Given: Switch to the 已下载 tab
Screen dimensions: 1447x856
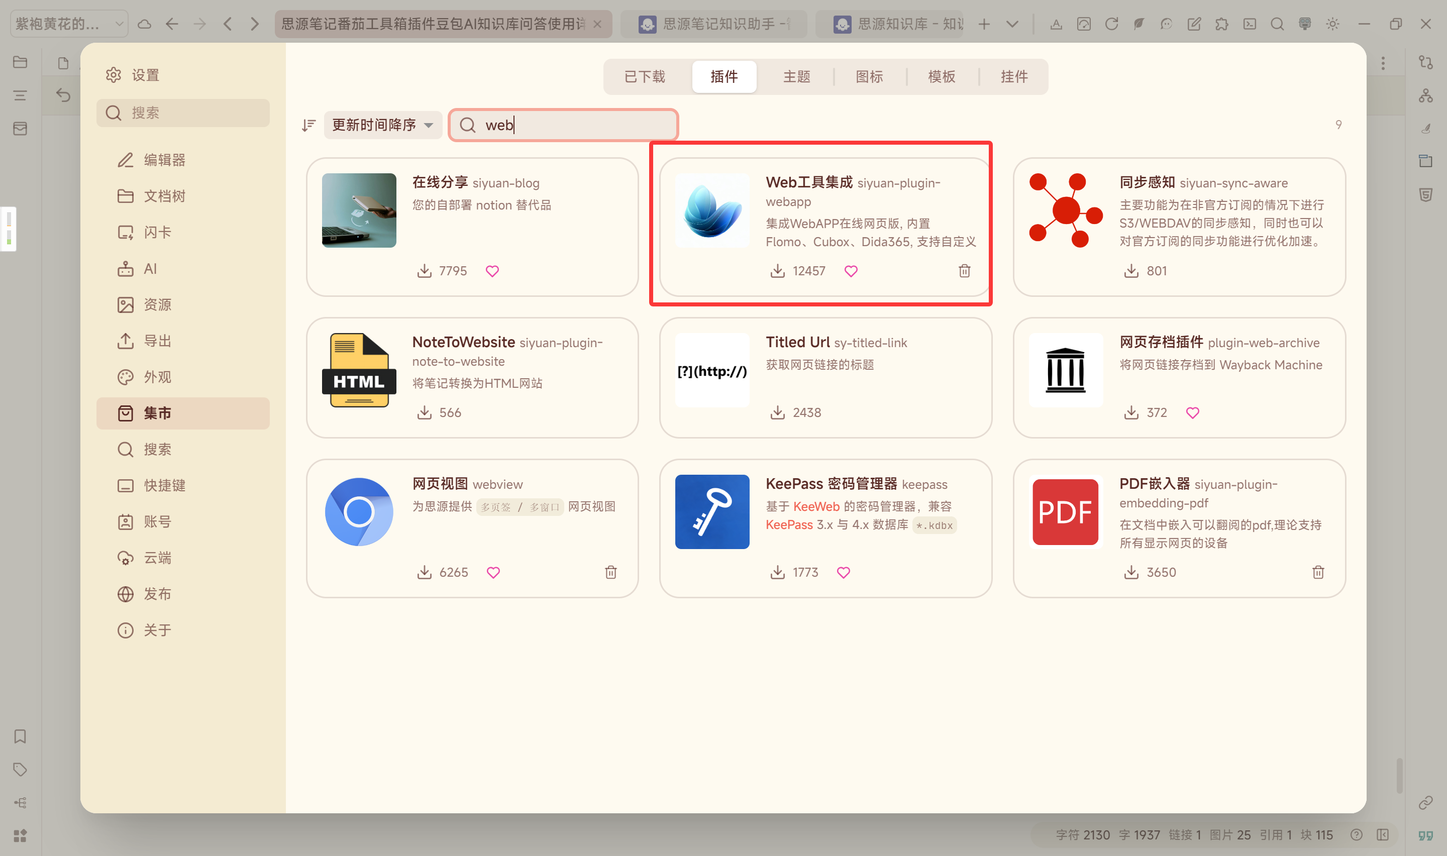Looking at the screenshot, I should [x=645, y=77].
